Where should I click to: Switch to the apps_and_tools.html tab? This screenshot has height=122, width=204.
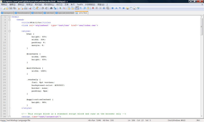point(65,13)
